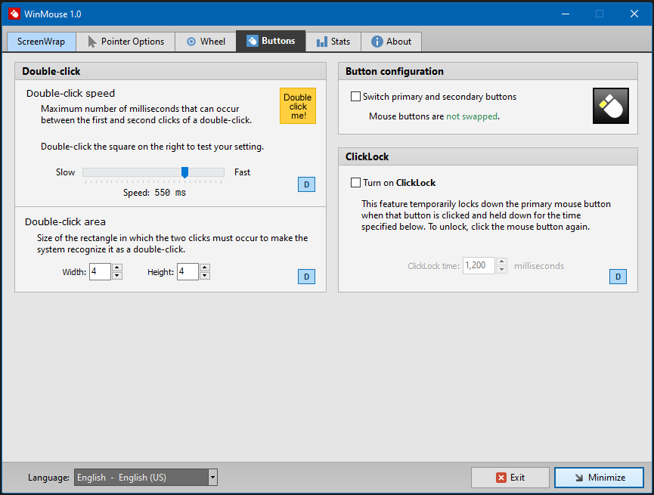Reset ClickLock time with its D button
This screenshot has width=654, height=495.
click(x=618, y=277)
